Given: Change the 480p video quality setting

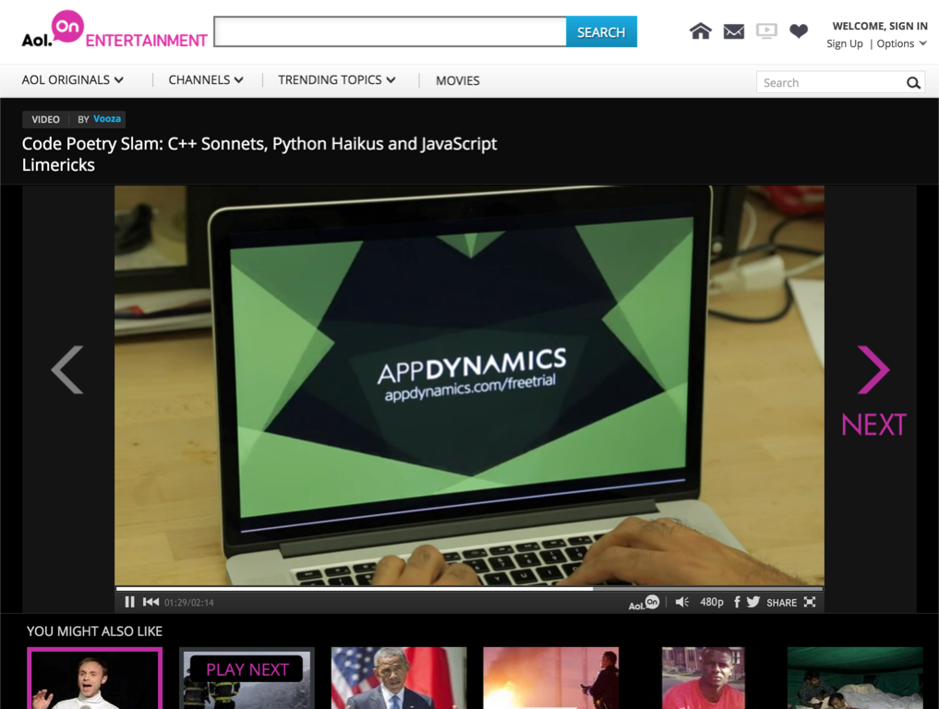Looking at the screenshot, I should [712, 602].
